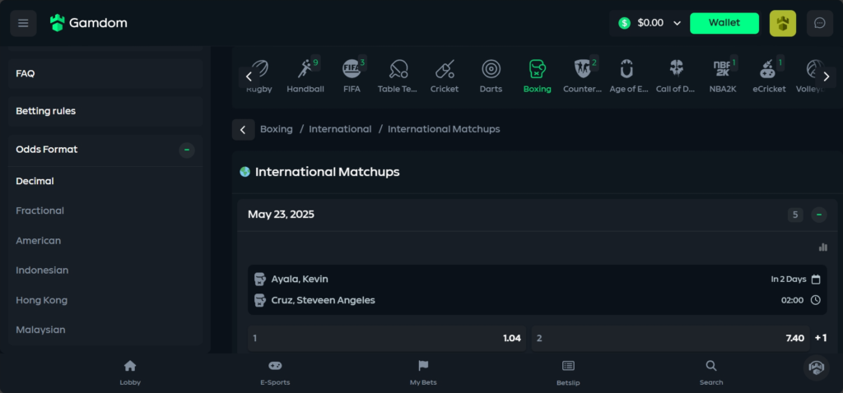Click the calendar icon beside In 2 Days
The image size is (843, 393).
click(x=816, y=280)
